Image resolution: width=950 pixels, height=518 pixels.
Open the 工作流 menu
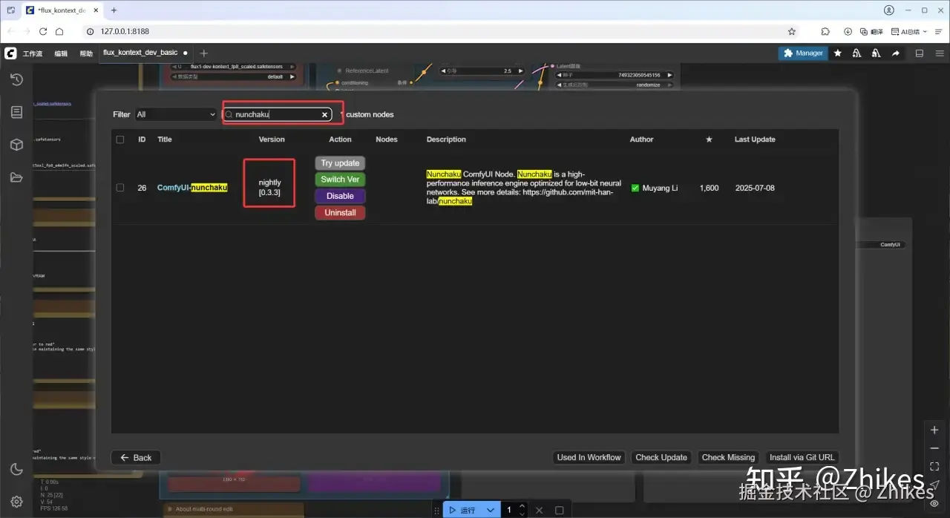click(33, 53)
